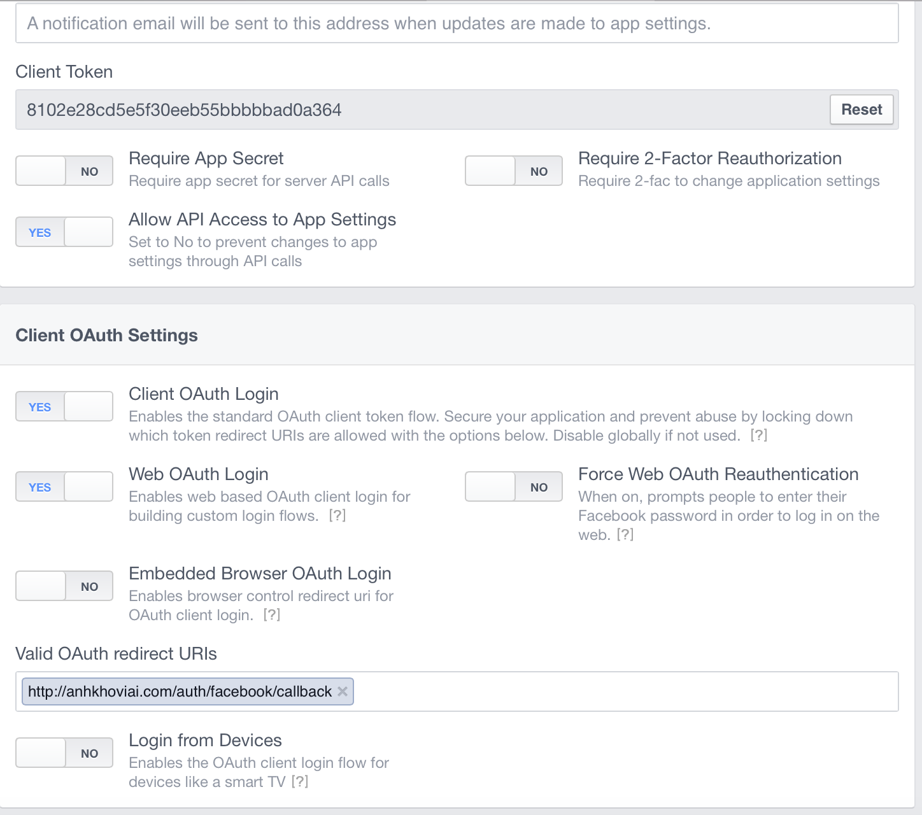This screenshot has width=922, height=815.
Task: Click the Embedded Browser OAuth Login title
Action: pos(260,574)
